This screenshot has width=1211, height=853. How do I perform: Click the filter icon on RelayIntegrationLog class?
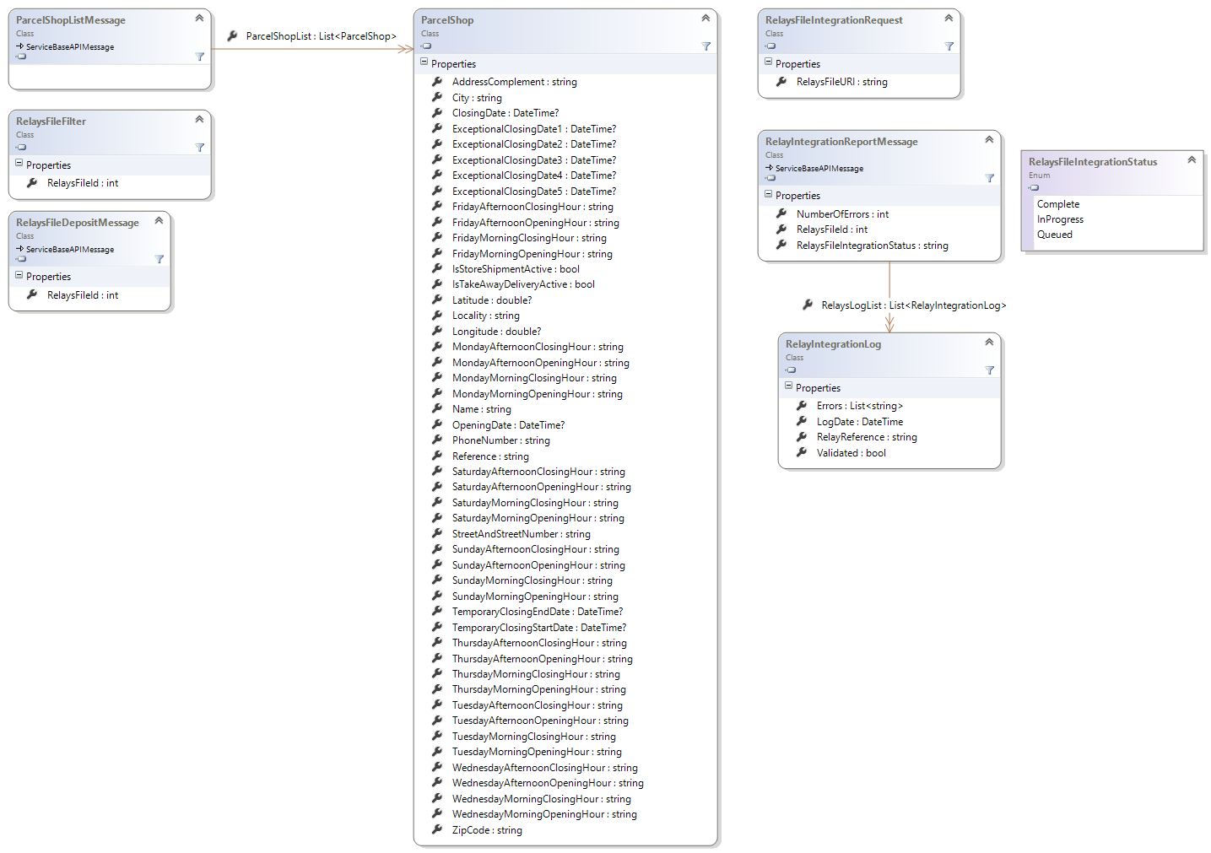[989, 370]
